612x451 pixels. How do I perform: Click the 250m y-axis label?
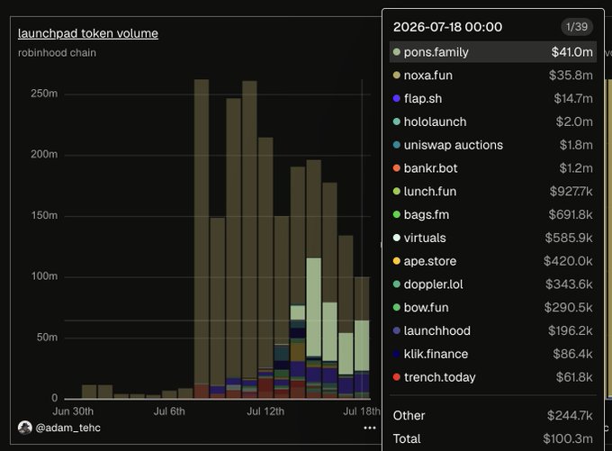44,94
